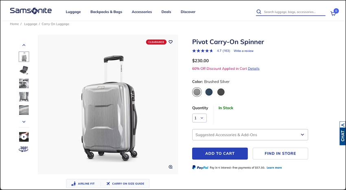This screenshot has width=346, height=190.
Task: Click the Add to Cart button
Action: point(220,153)
